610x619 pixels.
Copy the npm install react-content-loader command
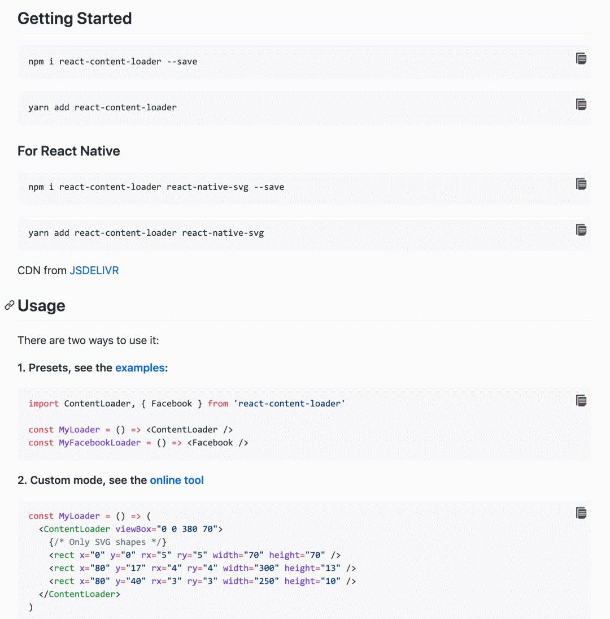coord(581,58)
